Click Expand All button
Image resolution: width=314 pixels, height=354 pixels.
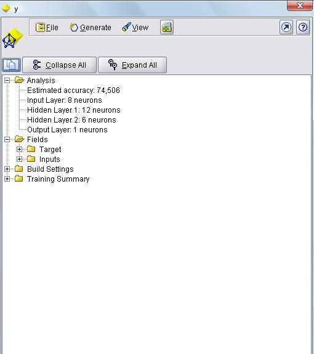pyautogui.click(x=132, y=65)
